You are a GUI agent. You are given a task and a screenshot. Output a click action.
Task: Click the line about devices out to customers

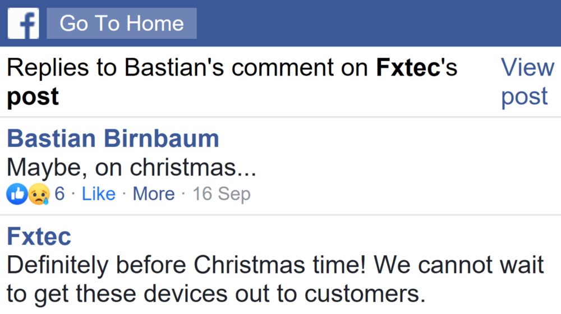tap(212, 293)
